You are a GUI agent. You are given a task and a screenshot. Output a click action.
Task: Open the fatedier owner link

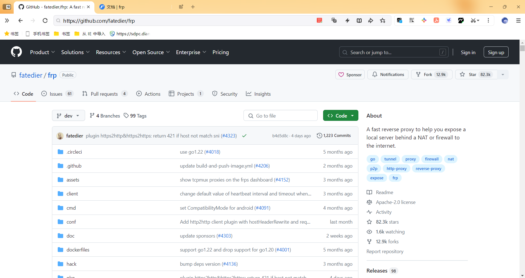(x=31, y=75)
